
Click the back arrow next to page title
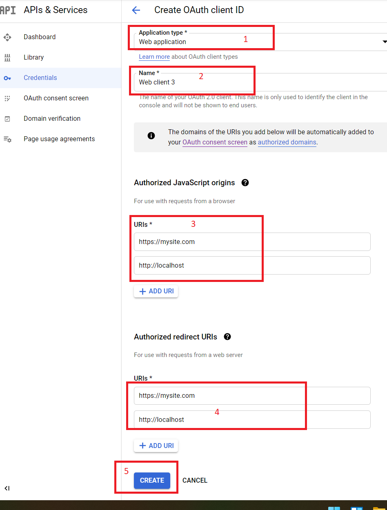point(136,10)
